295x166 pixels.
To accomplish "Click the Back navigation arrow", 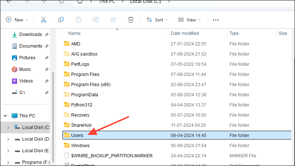I will [9, 1].
